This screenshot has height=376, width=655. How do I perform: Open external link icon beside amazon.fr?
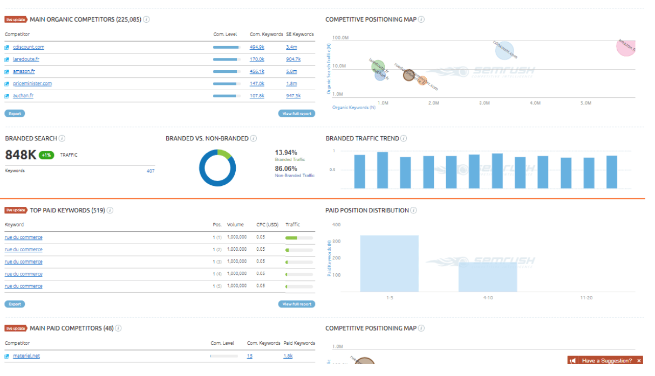[x=8, y=71]
